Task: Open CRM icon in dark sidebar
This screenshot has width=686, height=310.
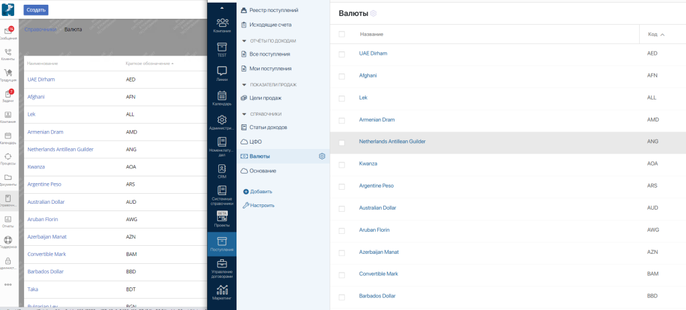Action: (x=222, y=168)
